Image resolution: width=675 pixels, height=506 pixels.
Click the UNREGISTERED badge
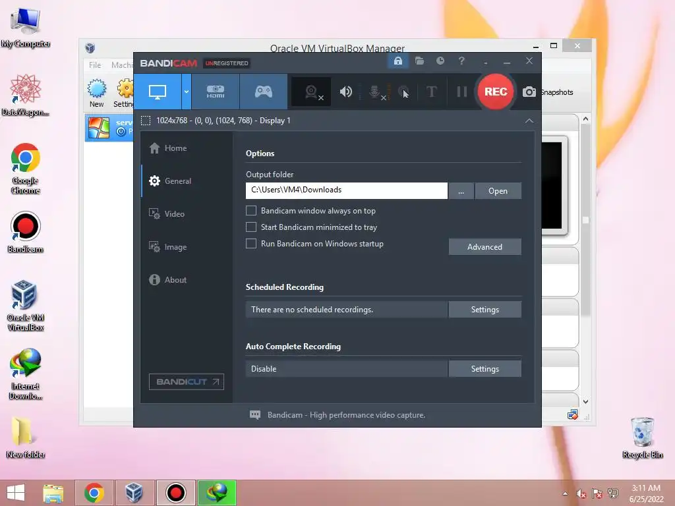pyautogui.click(x=227, y=63)
